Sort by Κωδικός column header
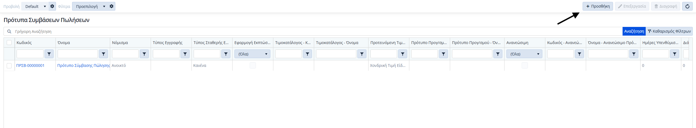This screenshot has height=128, width=696. coord(24,43)
